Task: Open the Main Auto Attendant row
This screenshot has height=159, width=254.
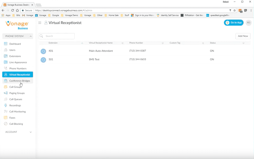Action: pos(144,51)
